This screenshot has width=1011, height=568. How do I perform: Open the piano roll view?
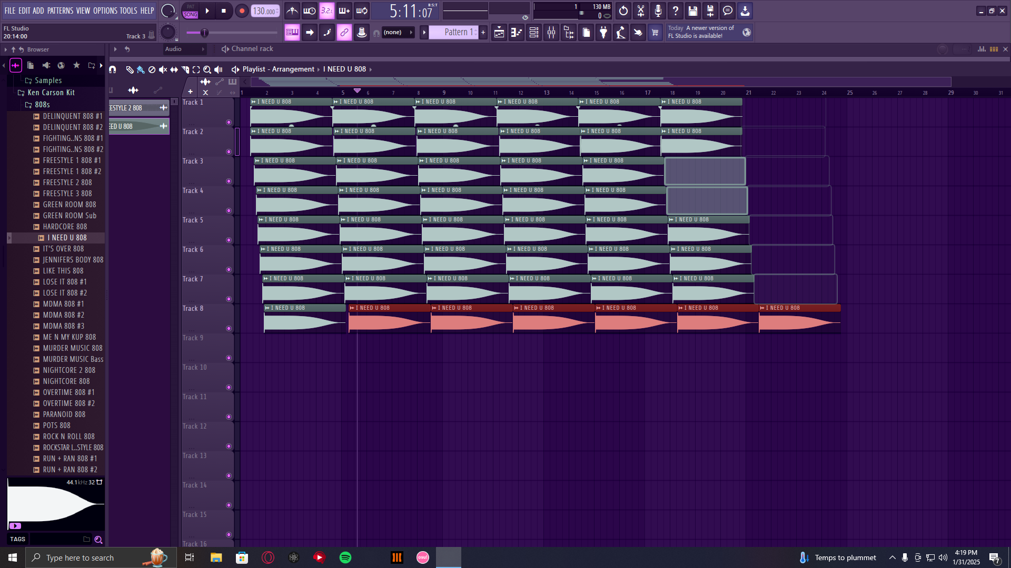(517, 33)
